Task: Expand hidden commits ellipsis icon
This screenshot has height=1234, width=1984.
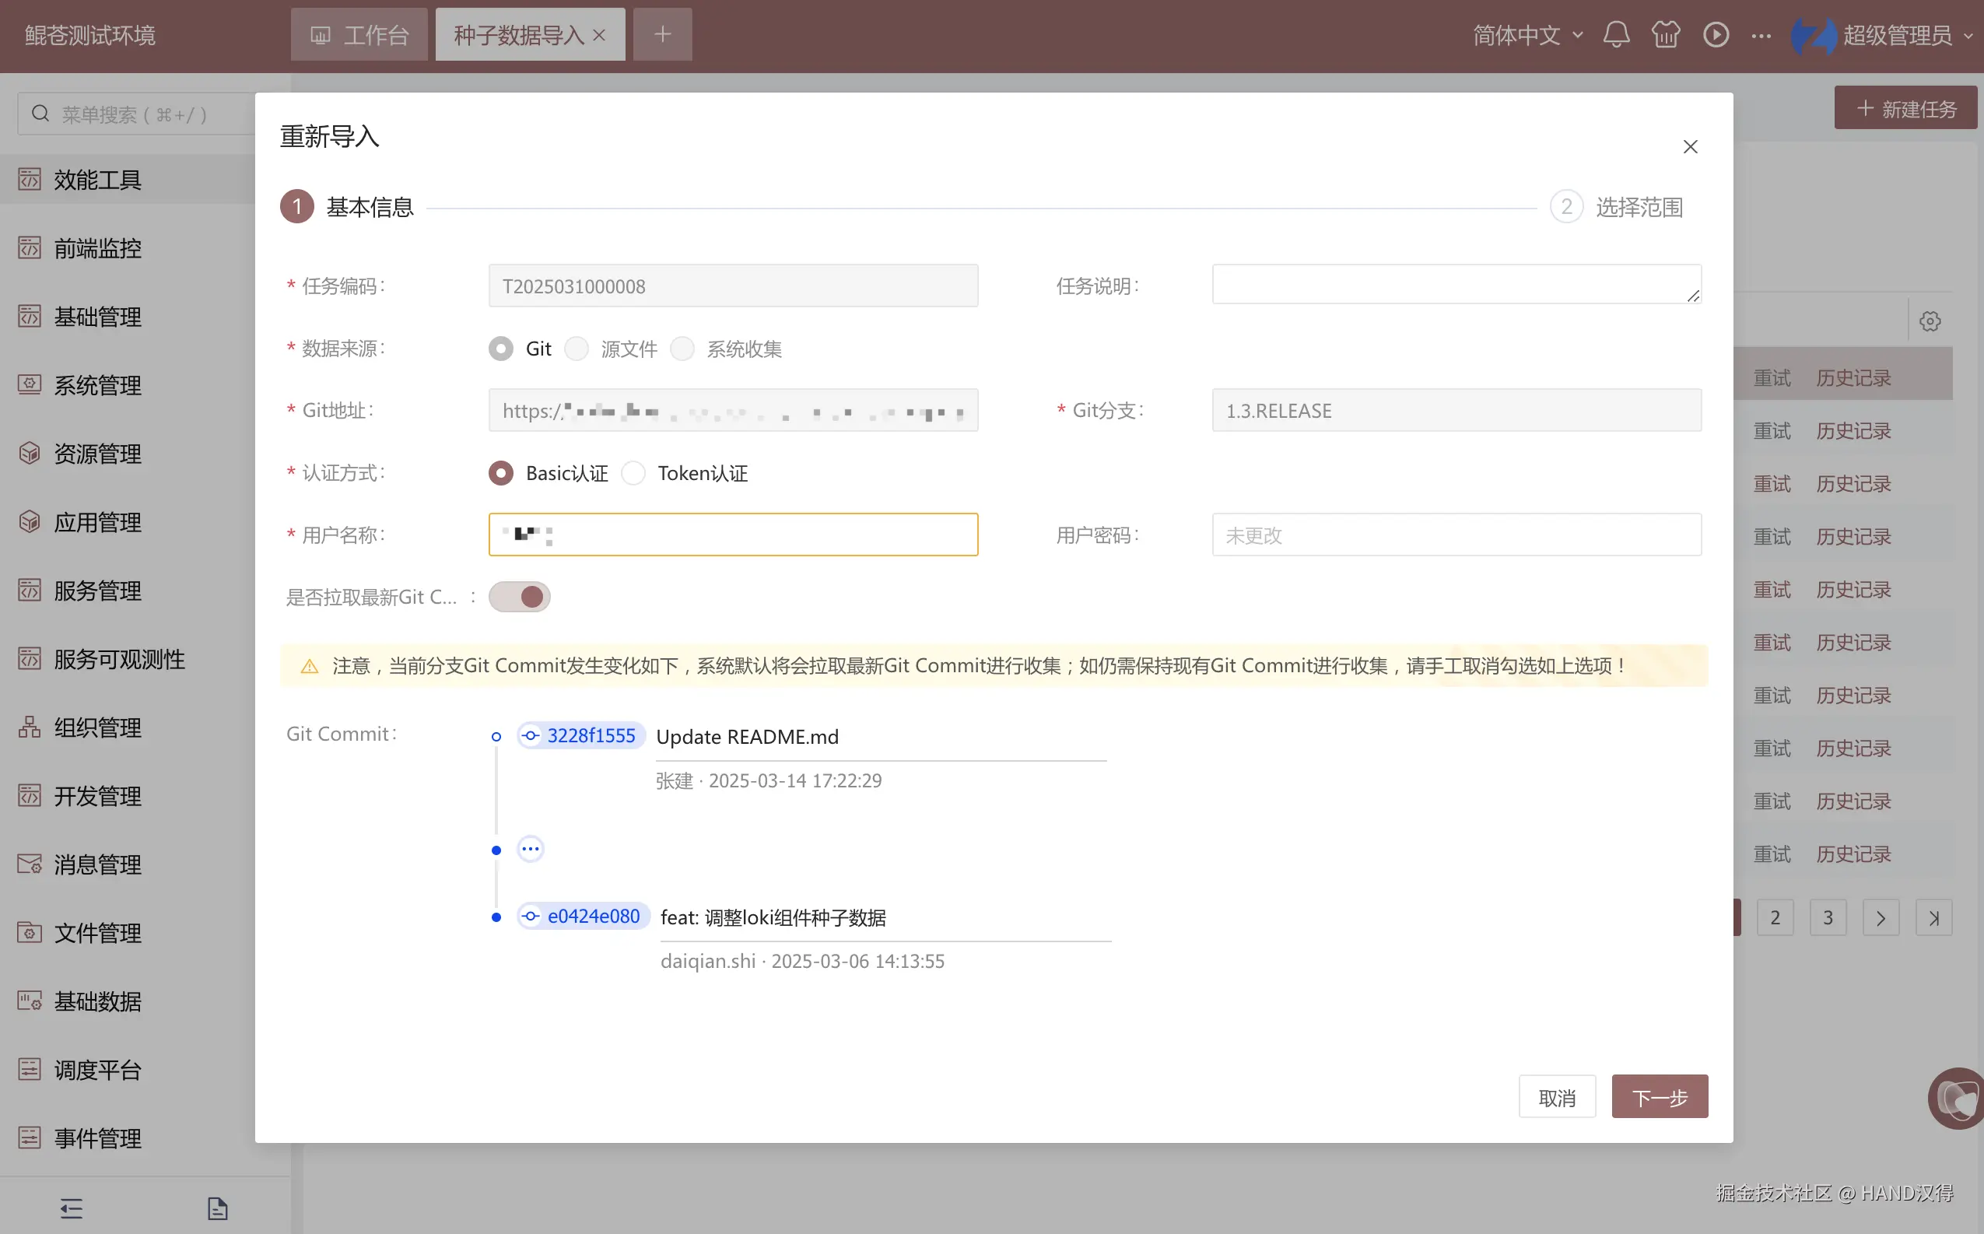Action: (x=531, y=849)
